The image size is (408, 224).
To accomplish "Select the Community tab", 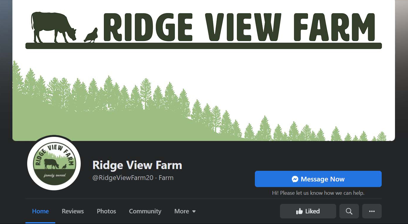I will pyautogui.click(x=145, y=211).
